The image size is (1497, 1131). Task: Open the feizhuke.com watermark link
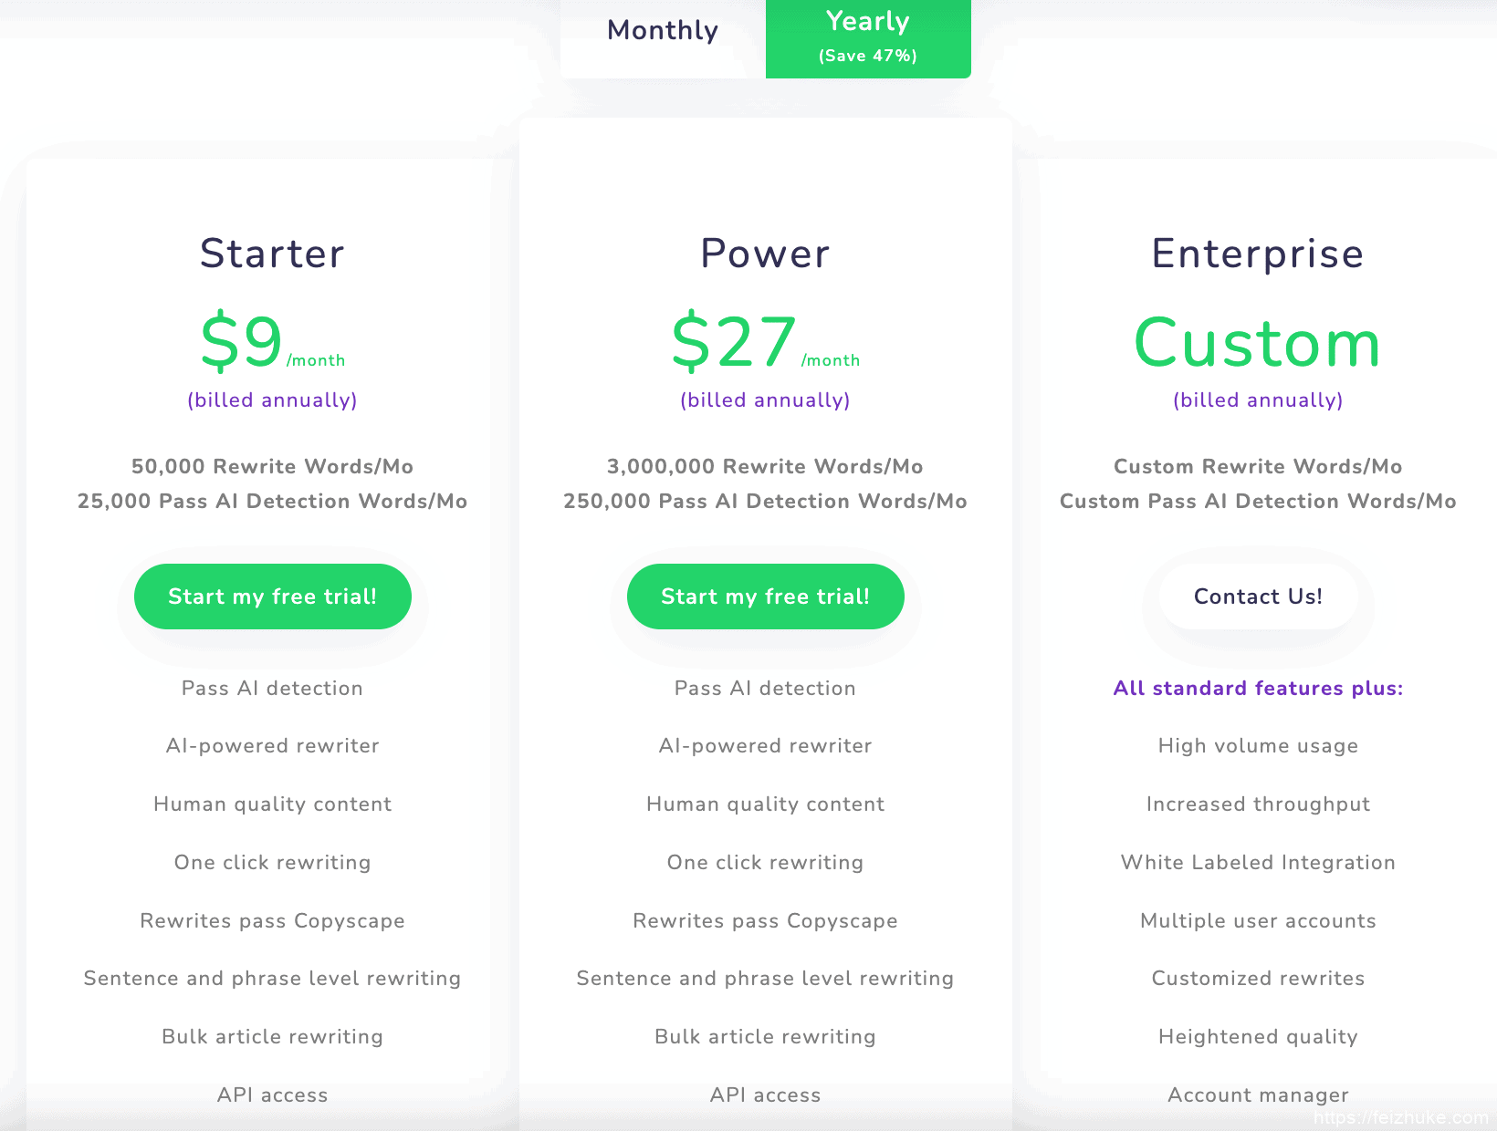click(1400, 1118)
